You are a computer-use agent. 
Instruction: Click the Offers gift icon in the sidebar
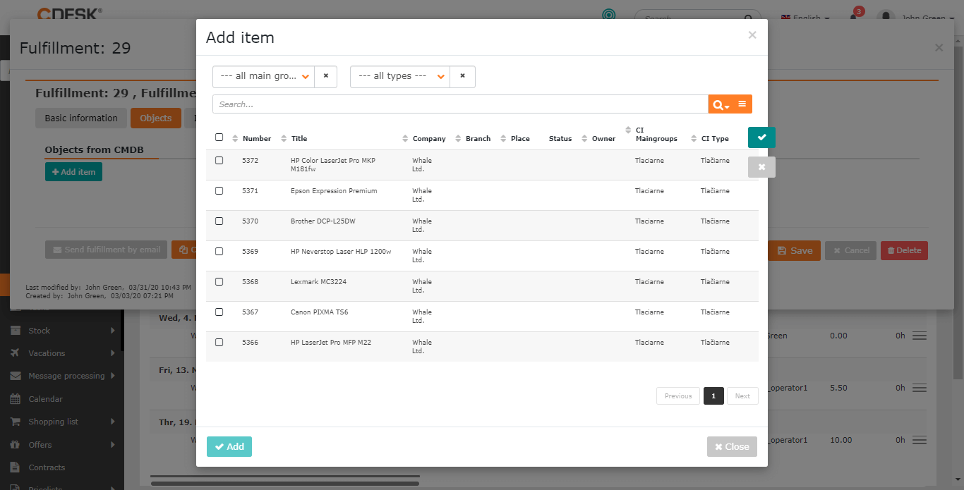[16, 445]
